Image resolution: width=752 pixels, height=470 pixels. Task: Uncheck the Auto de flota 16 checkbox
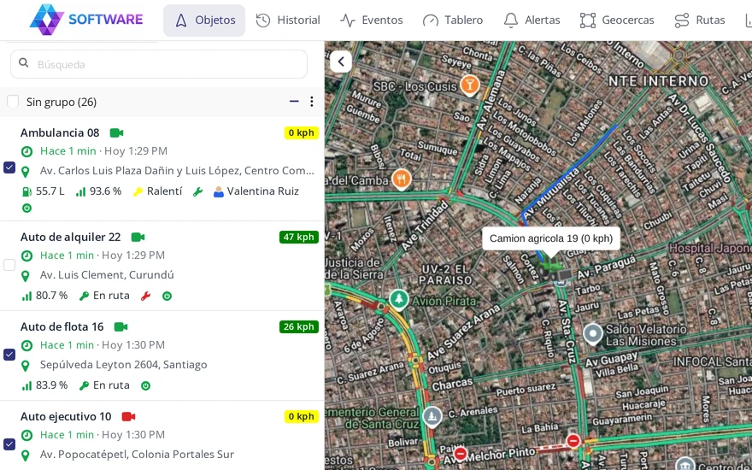9,355
